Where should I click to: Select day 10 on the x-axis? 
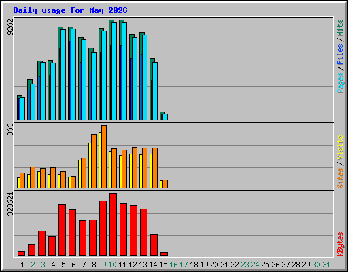pyautogui.click(x=112, y=265)
